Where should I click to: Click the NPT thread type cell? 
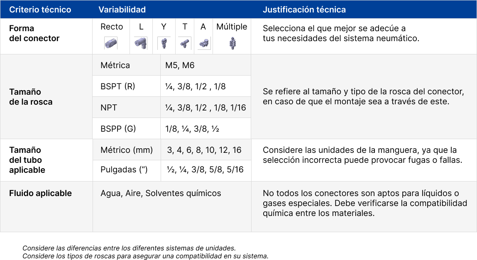109,108
